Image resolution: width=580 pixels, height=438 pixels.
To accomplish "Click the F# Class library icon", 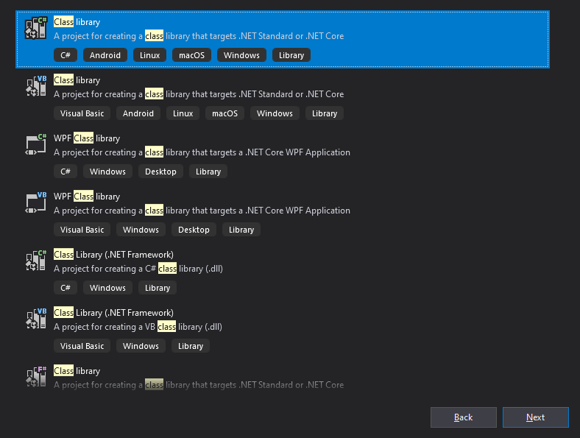I will (x=36, y=377).
